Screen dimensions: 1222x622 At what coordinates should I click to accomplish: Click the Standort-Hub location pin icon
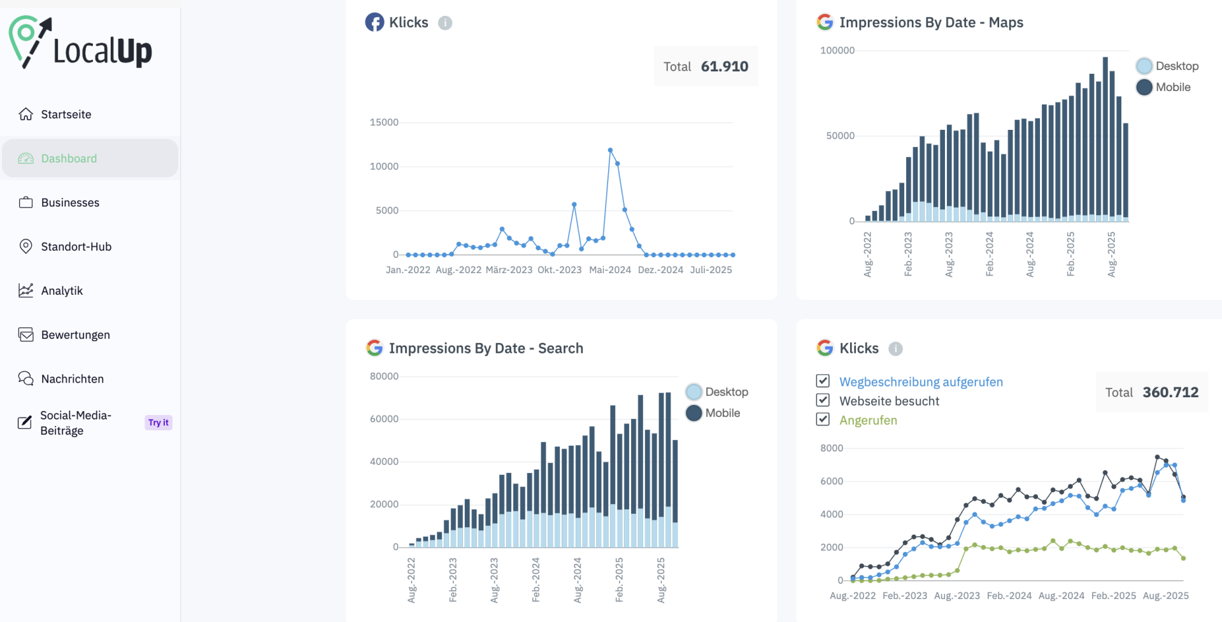[x=25, y=246]
